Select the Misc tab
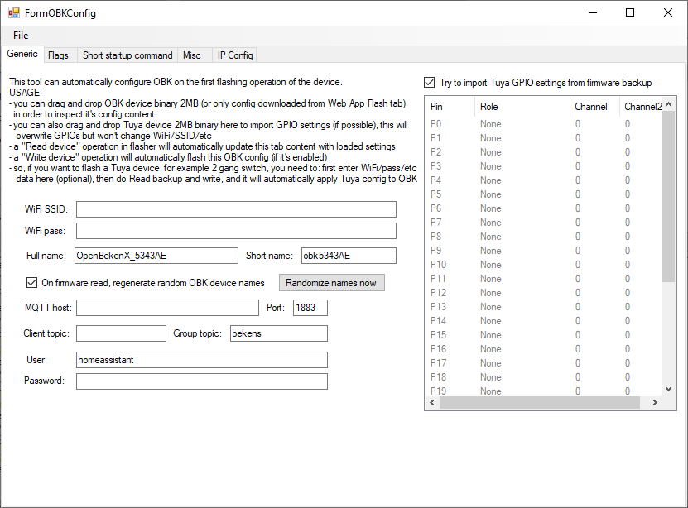This screenshot has width=688, height=508. (191, 55)
